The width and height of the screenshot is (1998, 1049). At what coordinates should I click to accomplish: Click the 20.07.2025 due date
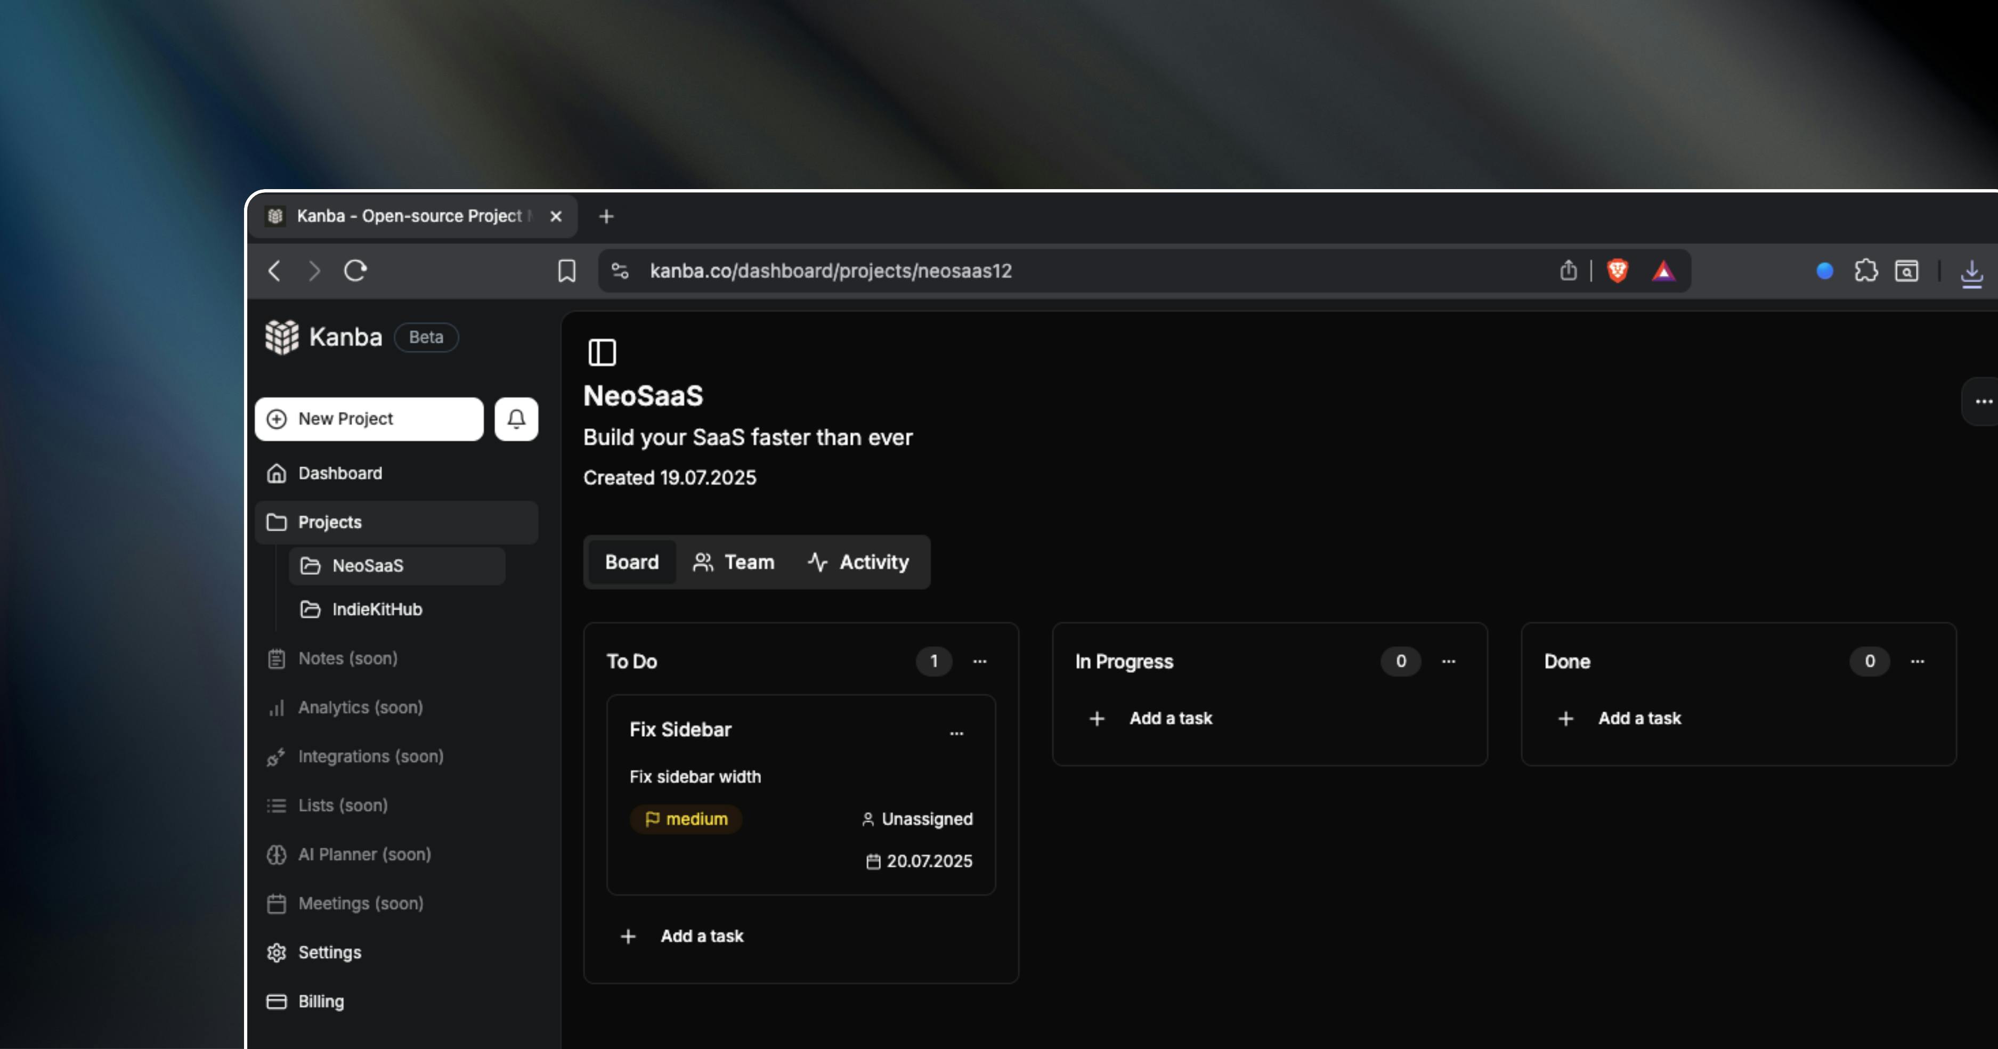coord(919,860)
